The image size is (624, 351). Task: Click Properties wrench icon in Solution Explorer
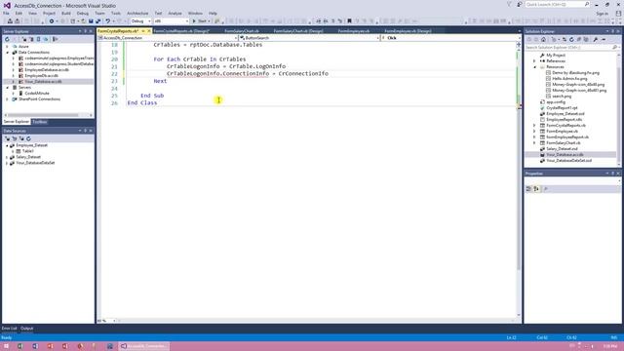point(596,39)
